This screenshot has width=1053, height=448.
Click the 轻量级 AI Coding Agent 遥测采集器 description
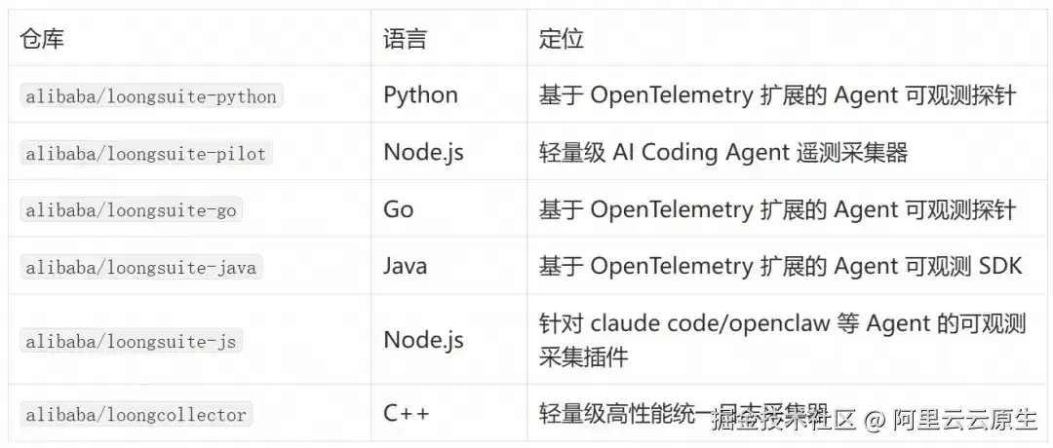[x=723, y=153]
